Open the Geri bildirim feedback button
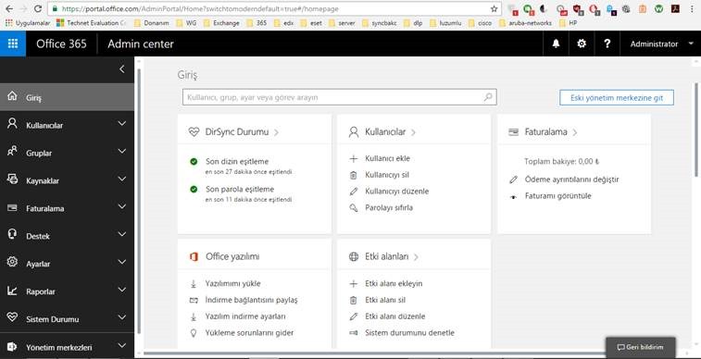 tap(640, 347)
